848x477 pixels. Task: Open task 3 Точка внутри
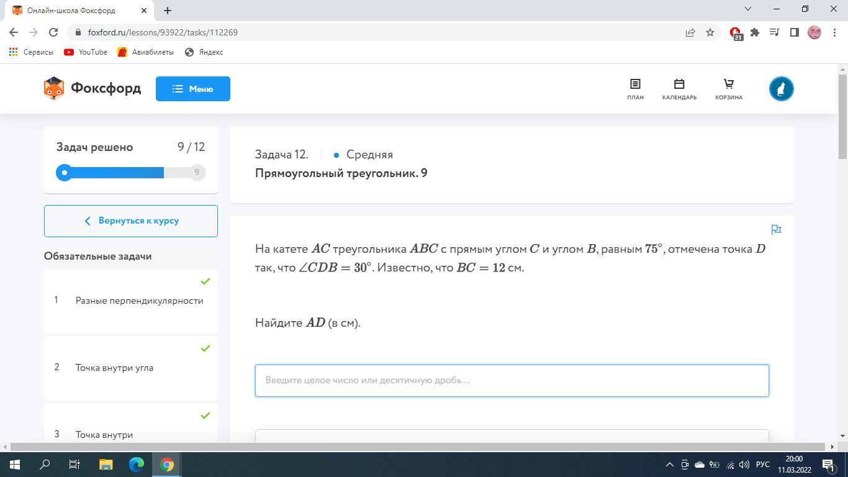tap(131, 423)
